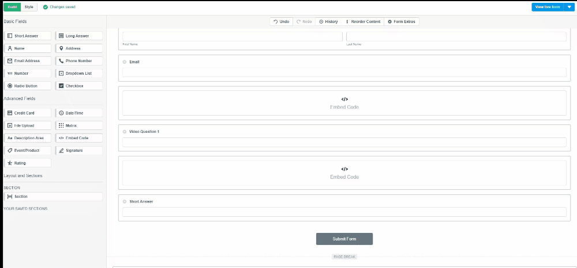
Task: Undo the last change
Action: 281,22
